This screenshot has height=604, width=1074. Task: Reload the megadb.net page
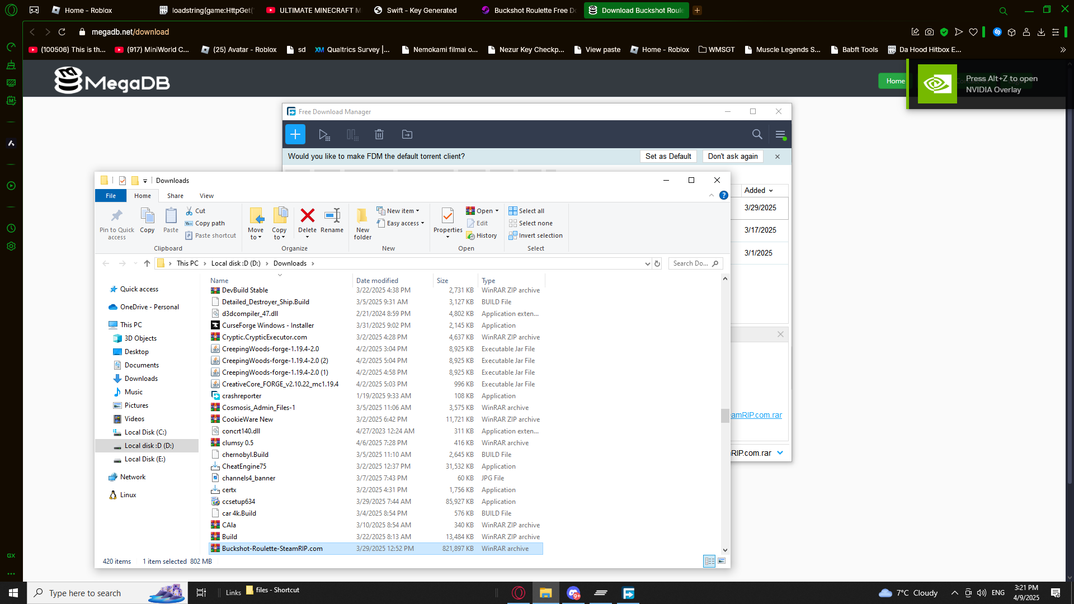tap(62, 32)
